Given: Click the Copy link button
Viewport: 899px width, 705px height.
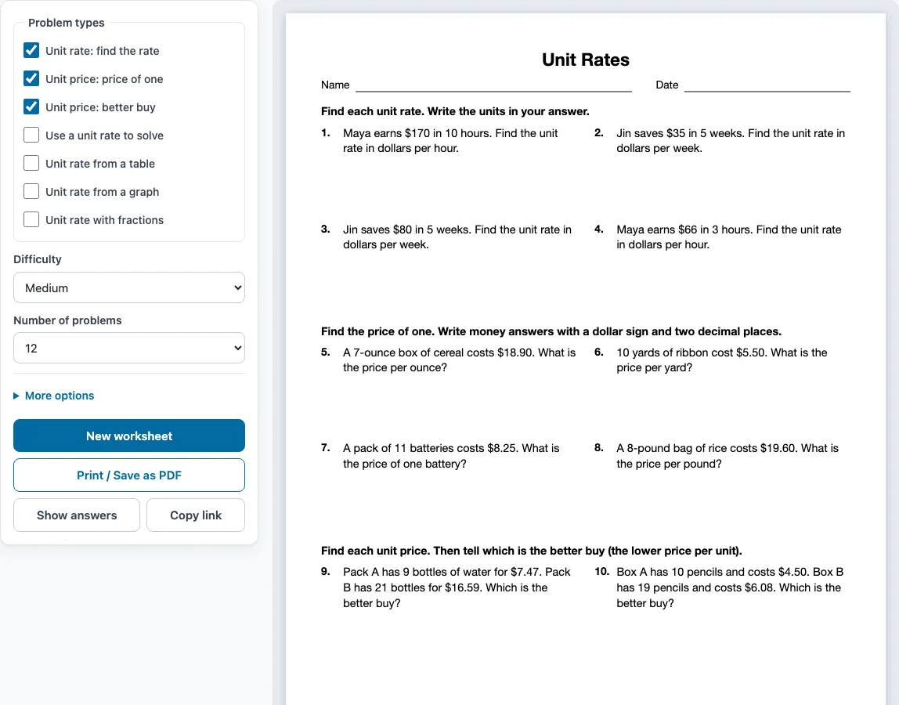Looking at the screenshot, I should (196, 515).
